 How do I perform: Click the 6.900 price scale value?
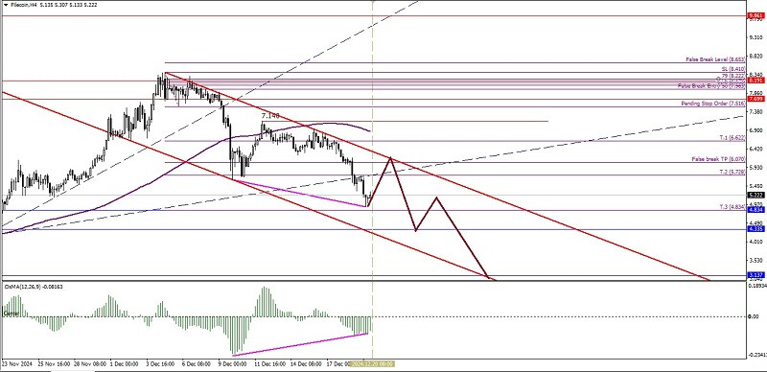point(755,130)
